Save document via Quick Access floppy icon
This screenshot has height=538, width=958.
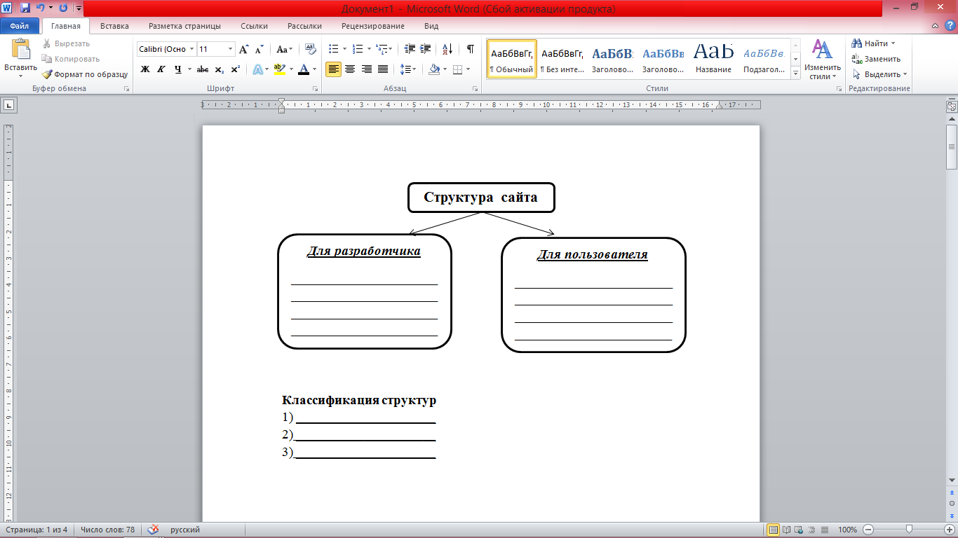pos(25,8)
